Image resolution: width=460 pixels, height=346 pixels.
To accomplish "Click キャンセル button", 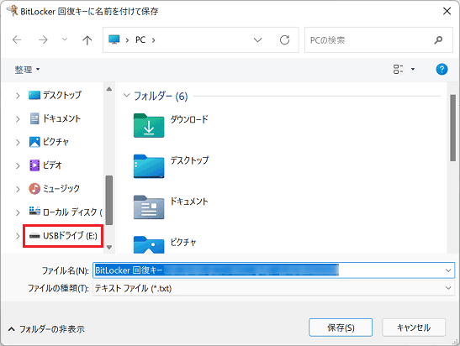I will click(414, 328).
